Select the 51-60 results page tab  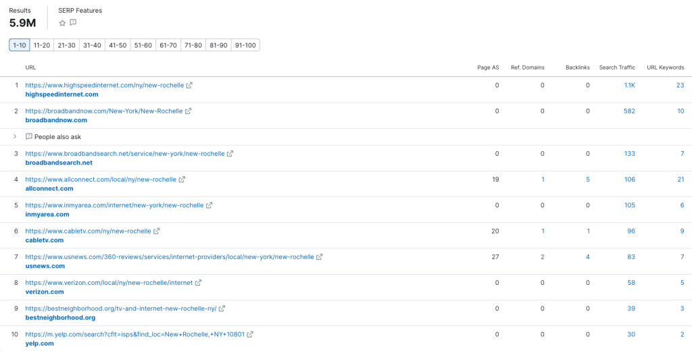coord(143,45)
